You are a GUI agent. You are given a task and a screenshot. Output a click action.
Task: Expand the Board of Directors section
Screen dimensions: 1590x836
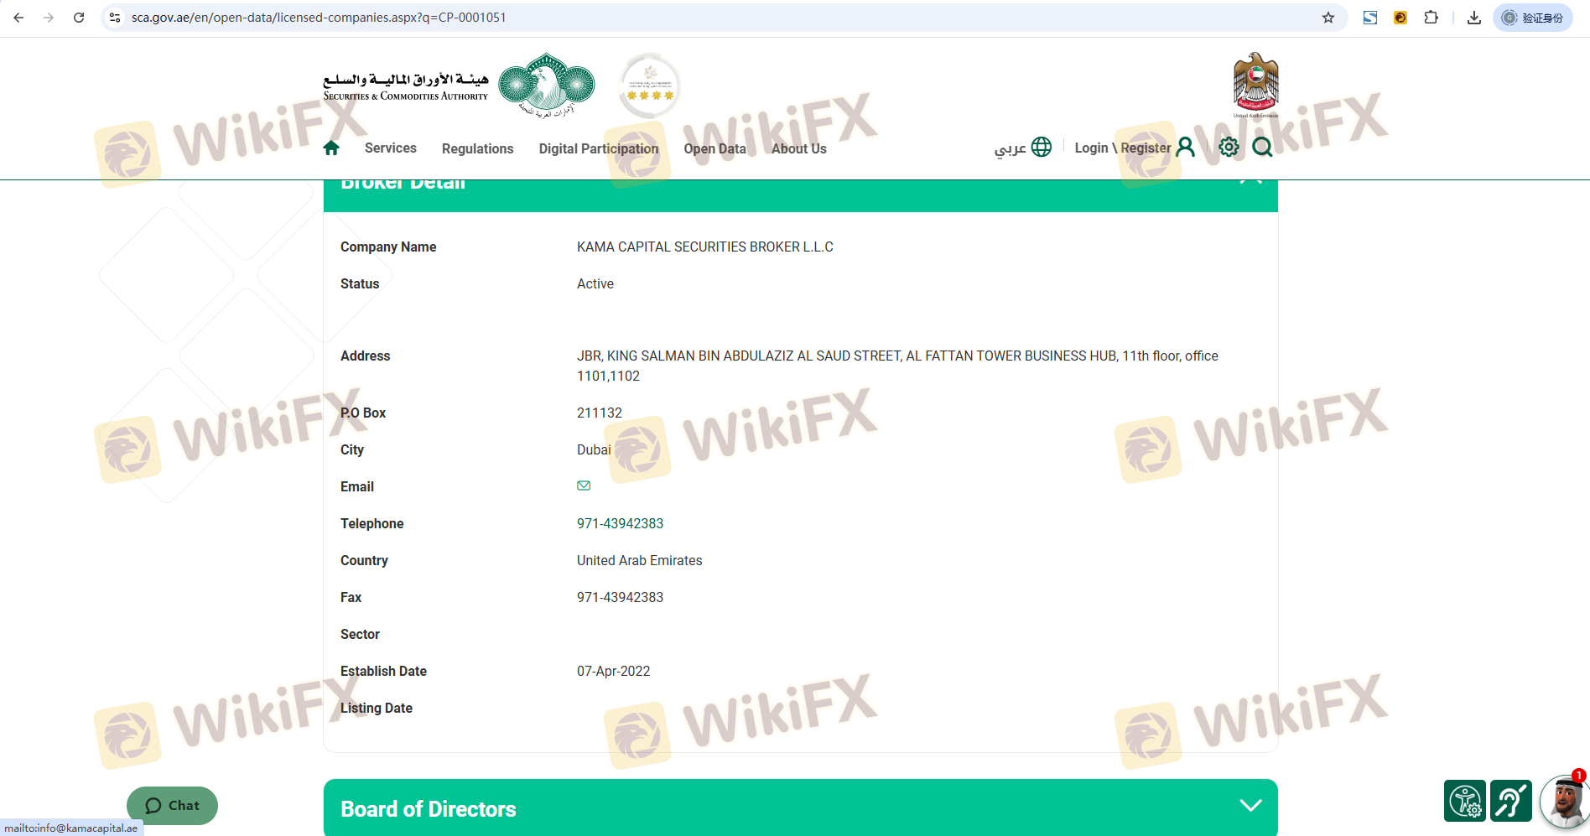[1250, 806]
